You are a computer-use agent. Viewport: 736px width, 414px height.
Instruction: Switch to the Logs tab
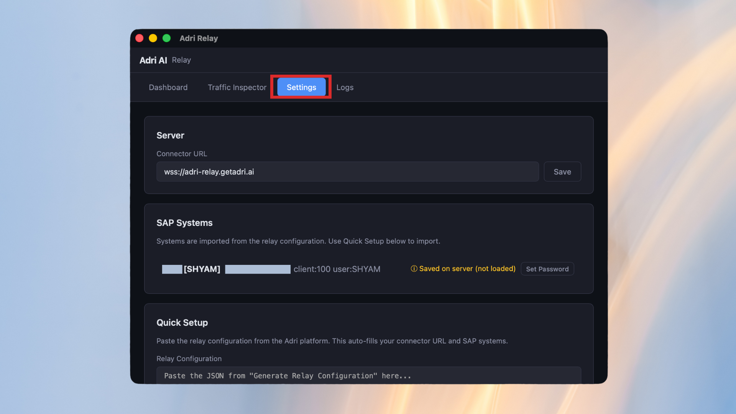[345, 87]
